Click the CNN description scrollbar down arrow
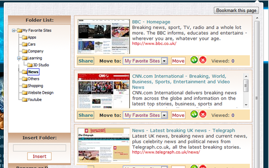269x168 pixels. (246, 105)
